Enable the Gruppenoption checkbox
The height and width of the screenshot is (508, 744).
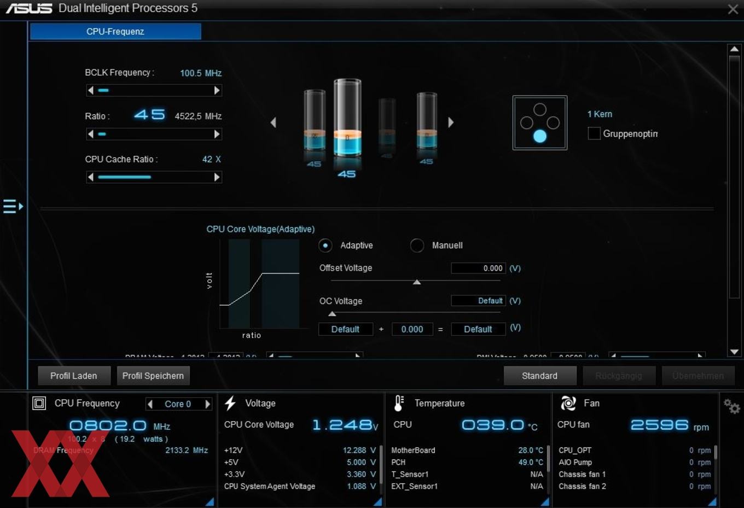594,133
